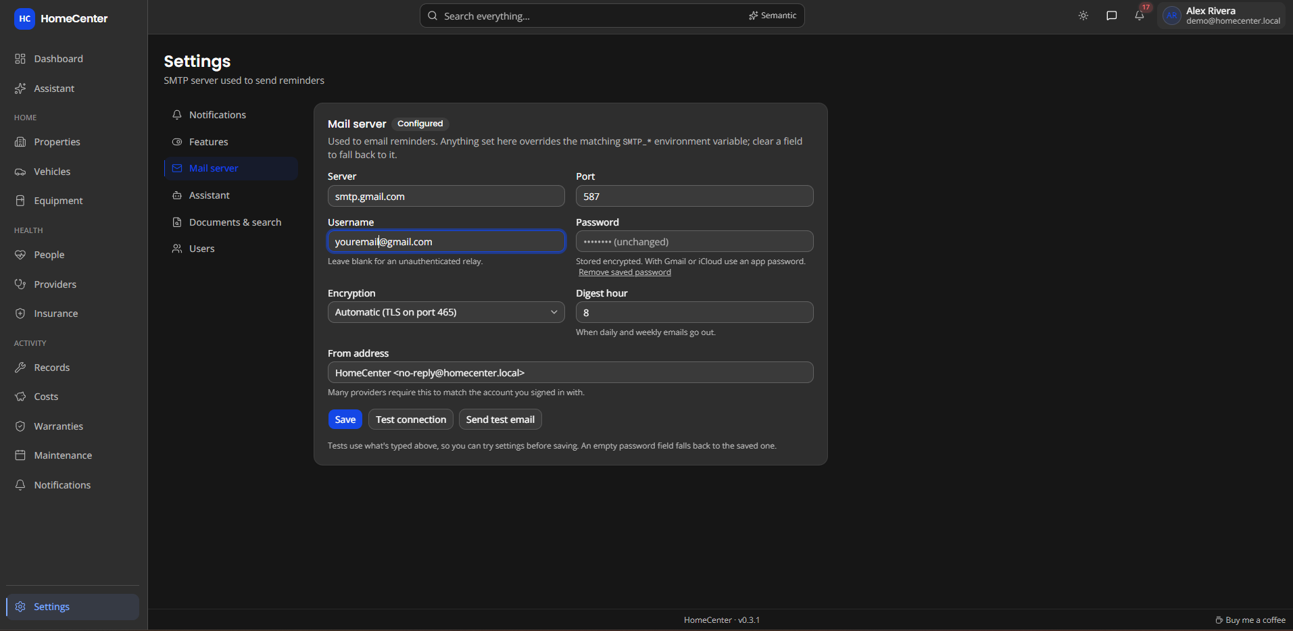
Task: Click the Properties building icon
Action: pyautogui.click(x=20, y=142)
